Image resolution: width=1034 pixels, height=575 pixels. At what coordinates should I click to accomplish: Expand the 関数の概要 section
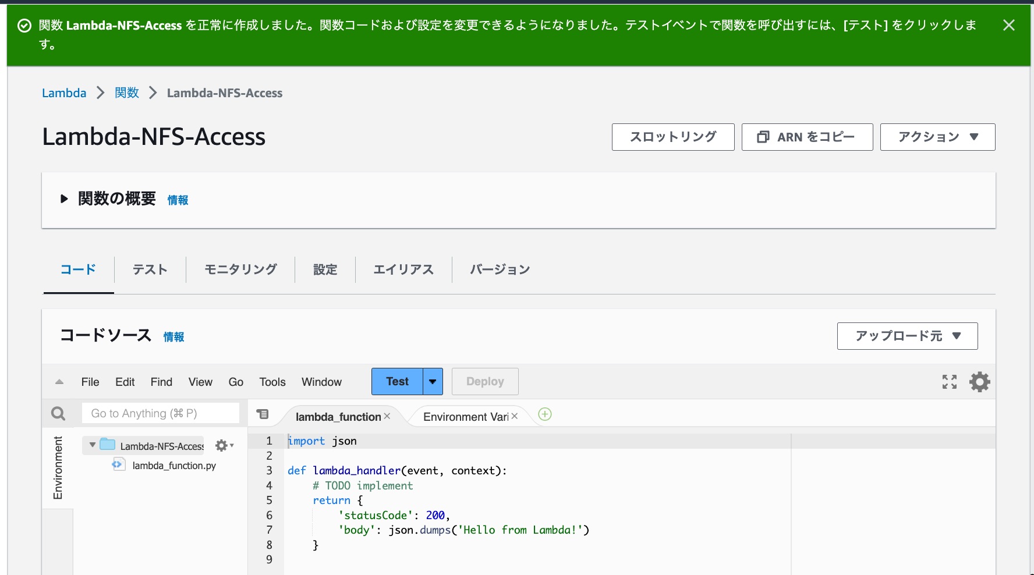coord(64,199)
